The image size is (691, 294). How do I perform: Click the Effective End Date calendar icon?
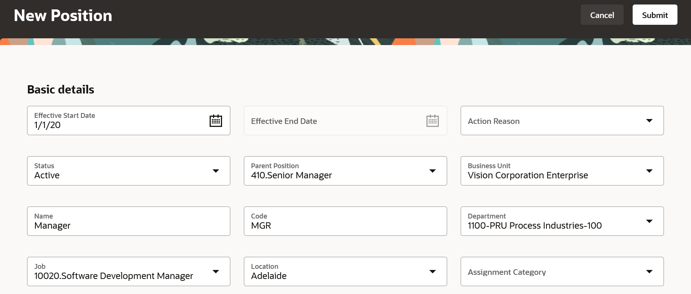tap(432, 121)
